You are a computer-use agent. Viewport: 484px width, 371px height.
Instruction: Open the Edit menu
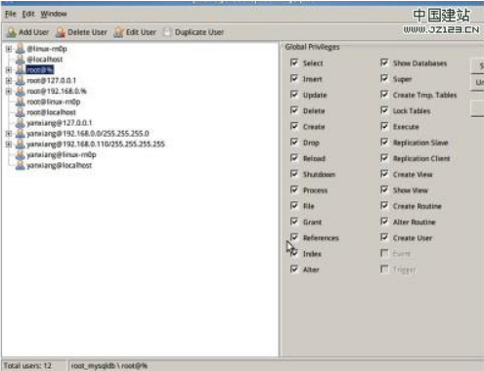28,14
